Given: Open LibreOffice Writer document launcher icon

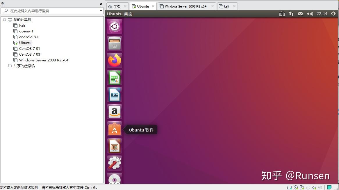Looking at the screenshot, I should tap(115, 95).
